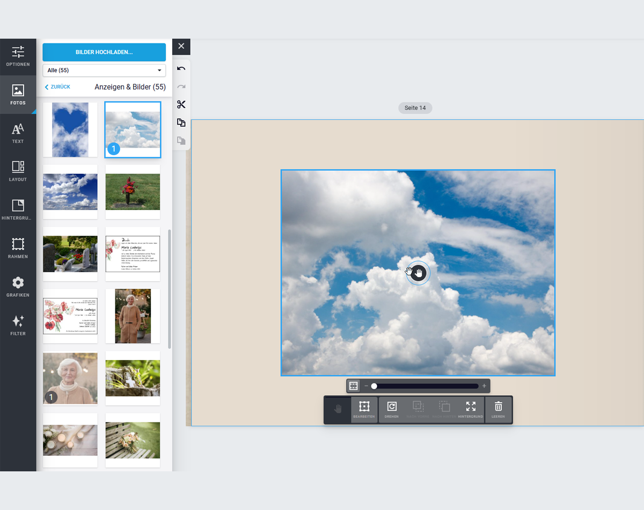
Task: Select the Text tool in the sidebar
Action: click(18, 133)
